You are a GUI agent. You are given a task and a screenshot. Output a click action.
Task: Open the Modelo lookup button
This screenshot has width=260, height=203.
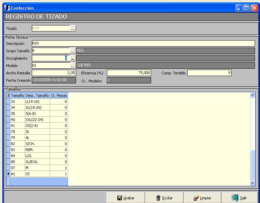[x=73, y=65]
